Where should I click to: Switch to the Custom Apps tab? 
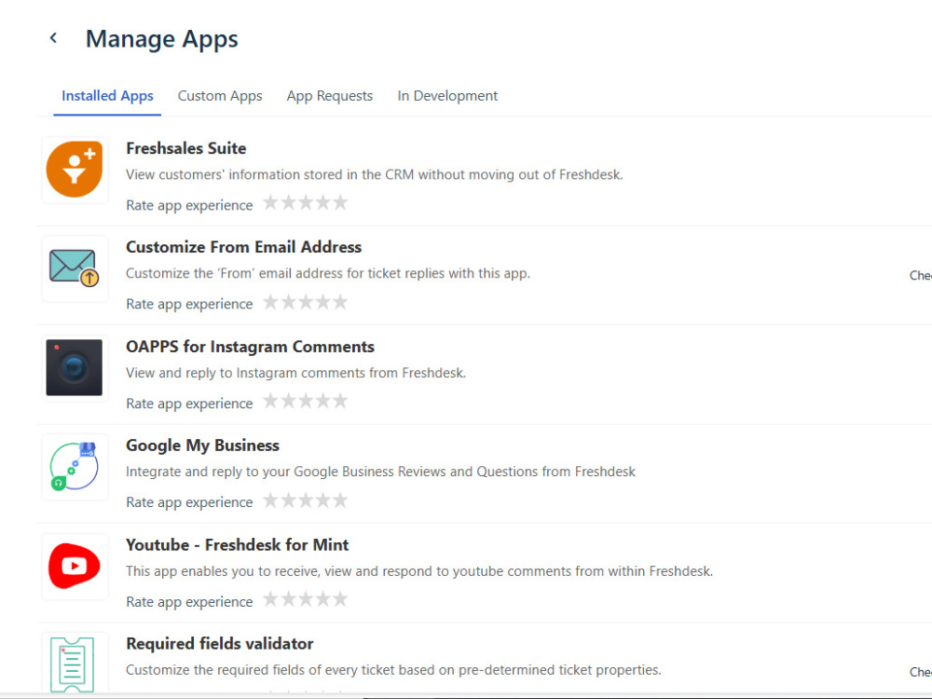pyautogui.click(x=220, y=96)
